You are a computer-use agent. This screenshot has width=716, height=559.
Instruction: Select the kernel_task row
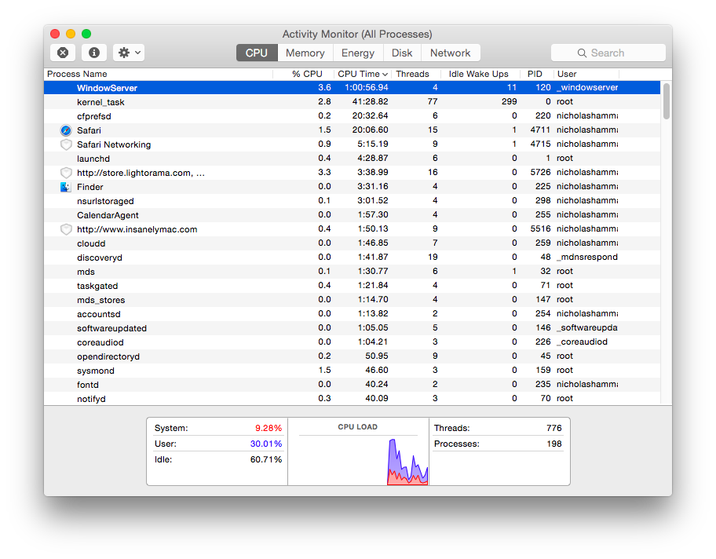[352, 102]
